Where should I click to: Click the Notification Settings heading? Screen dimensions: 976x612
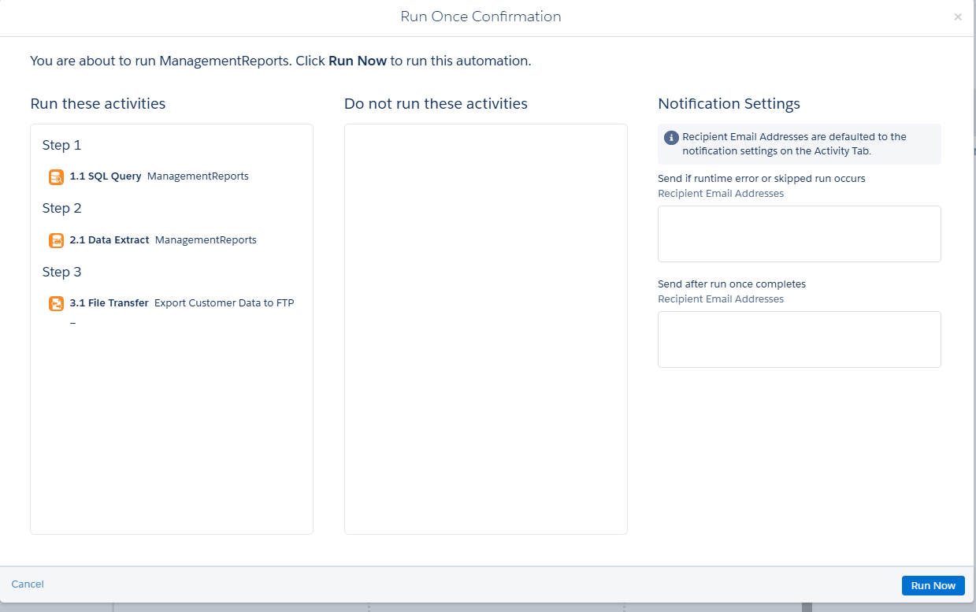(x=729, y=103)
